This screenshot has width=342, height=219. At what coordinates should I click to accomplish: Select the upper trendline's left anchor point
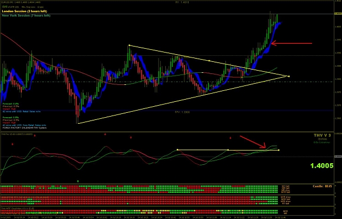click(x=129, y=45)
